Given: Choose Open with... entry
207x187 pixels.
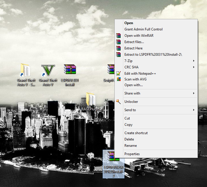Looking at the screenshot, I should click(156, 85).
